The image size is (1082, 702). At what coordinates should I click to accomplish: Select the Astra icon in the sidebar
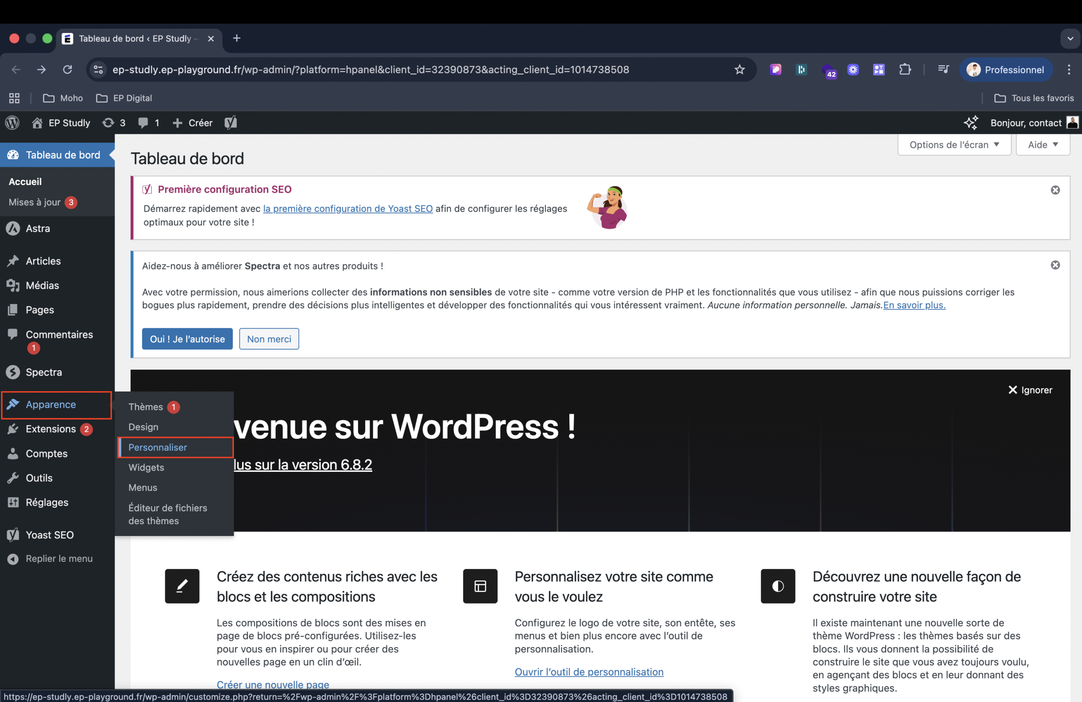13,229
